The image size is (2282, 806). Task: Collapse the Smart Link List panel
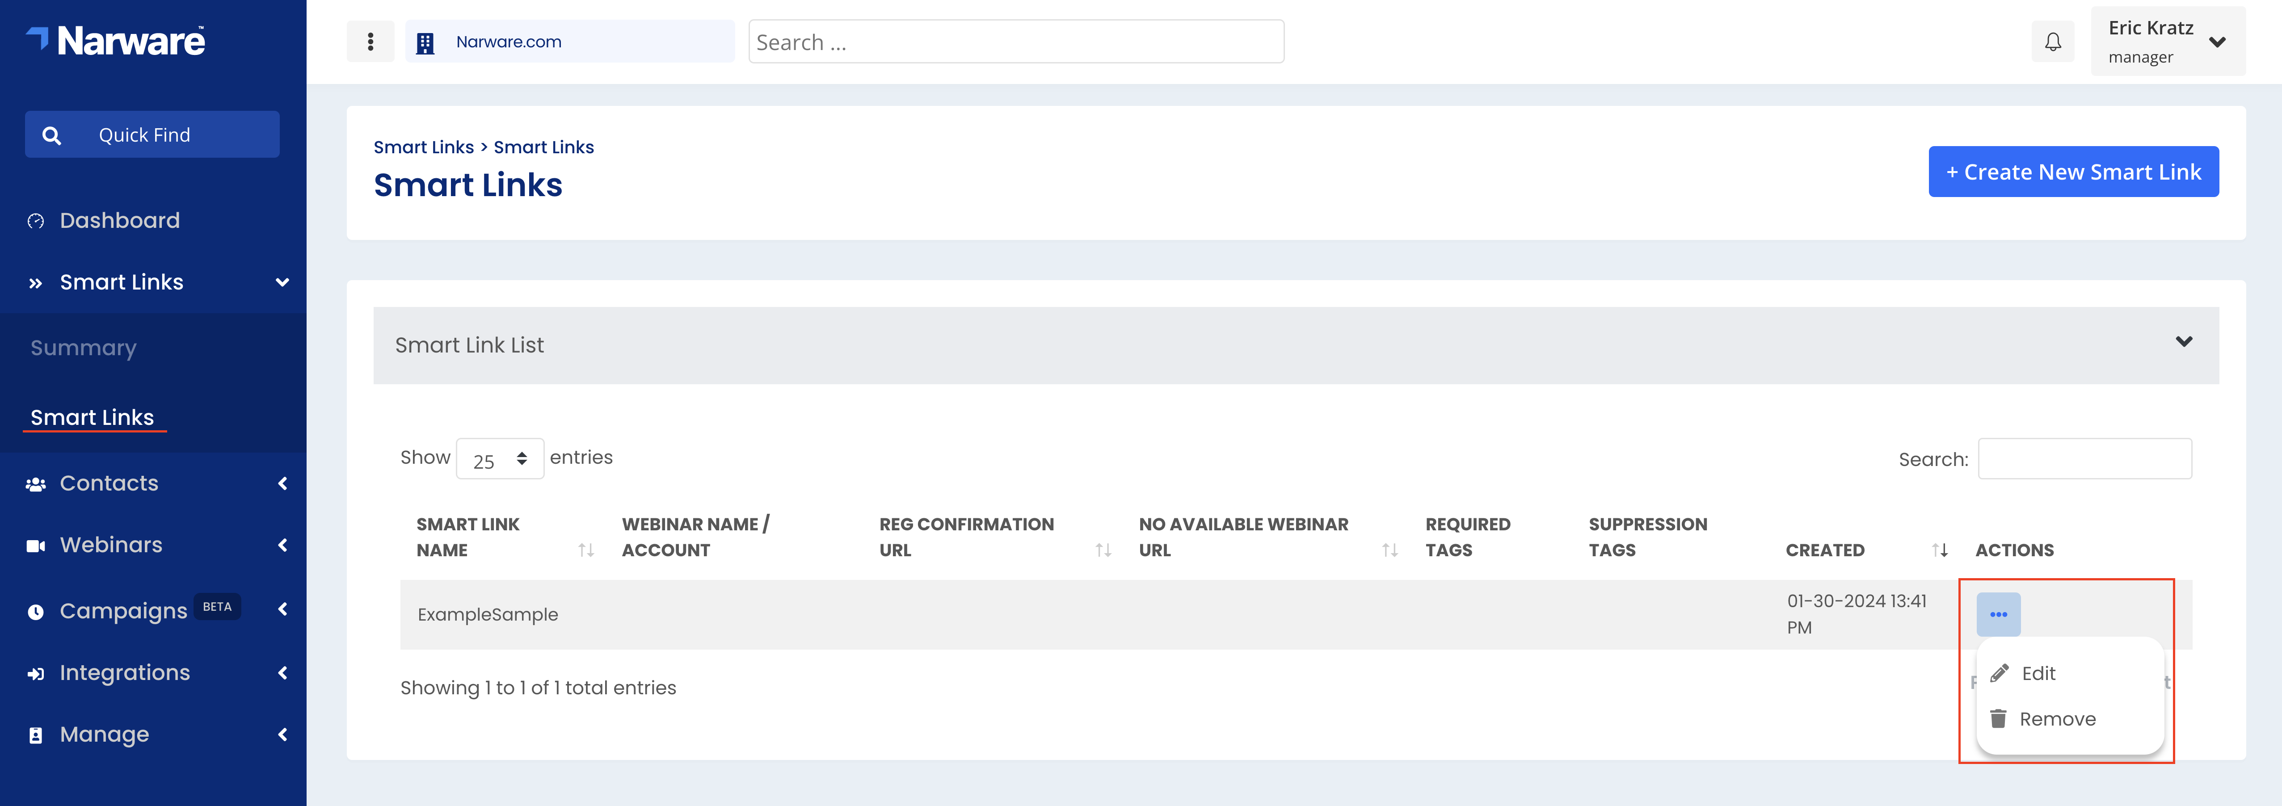pyautogui.click(x=2184, y=342)
